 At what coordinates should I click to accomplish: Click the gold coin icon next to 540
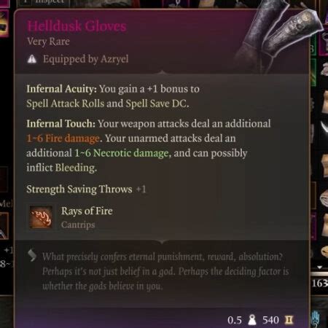tap(289, 320)
